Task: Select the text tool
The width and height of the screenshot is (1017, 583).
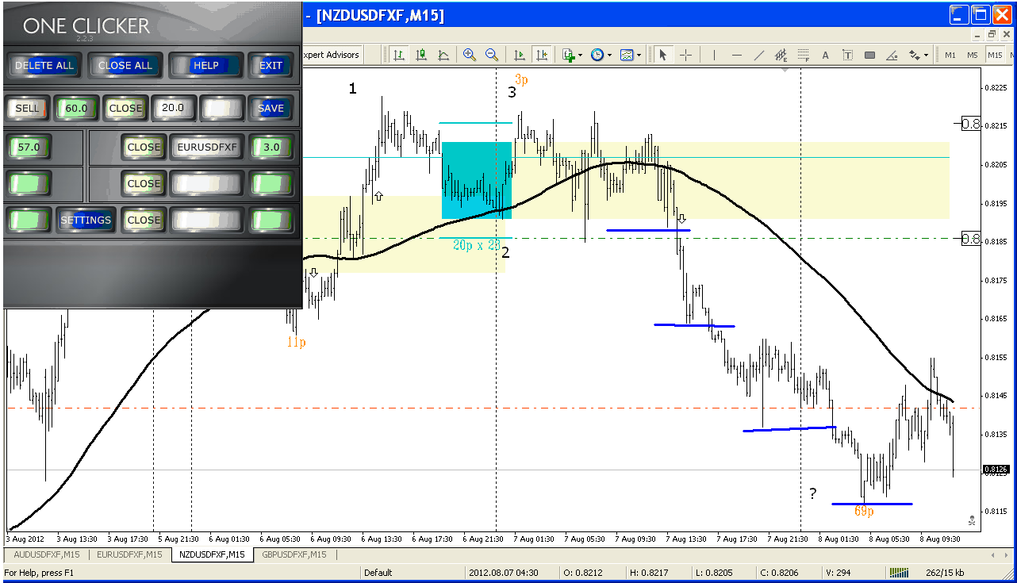Action: (x=825, y=55)
